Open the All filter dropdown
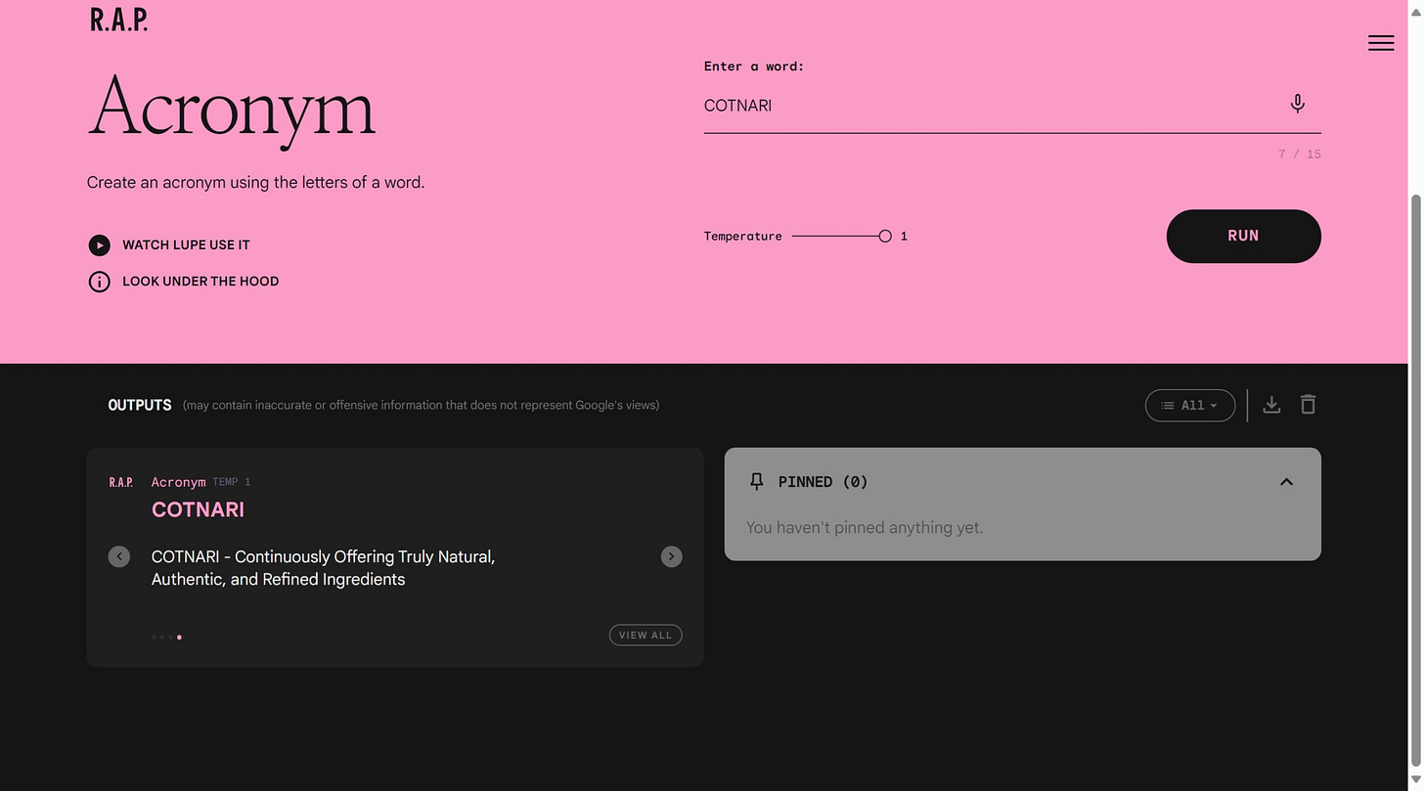Viewport: 1424px width, 791px height. click(x=1190, y=406)
